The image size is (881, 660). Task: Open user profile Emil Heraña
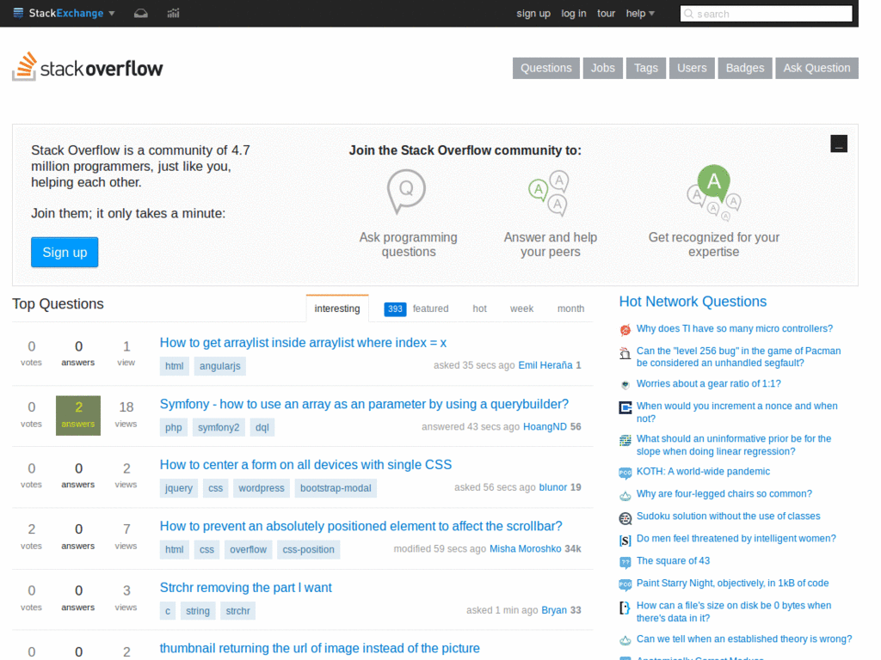click(545, 365)
